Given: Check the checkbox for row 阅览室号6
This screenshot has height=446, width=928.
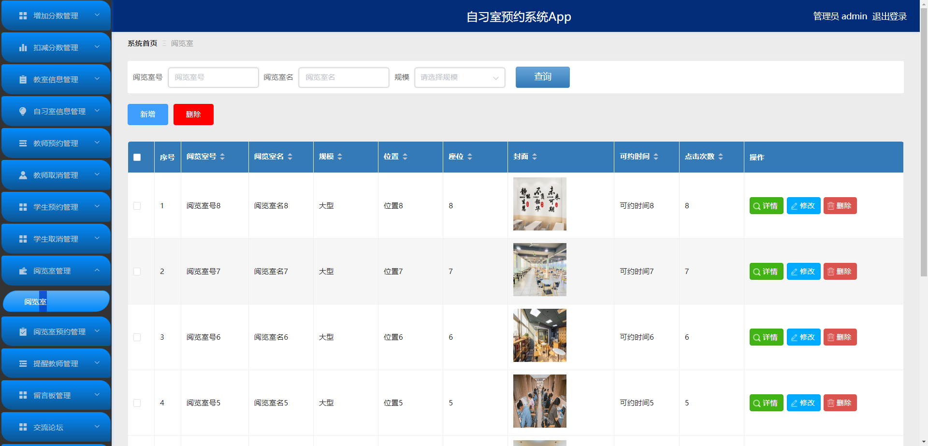Looking at the screenshot, I should coord(137,337).
